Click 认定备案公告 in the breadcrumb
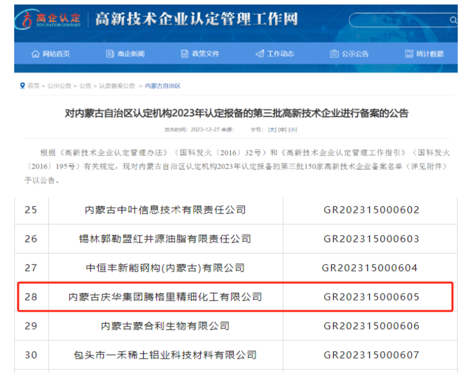The width and height of the screenshot is (470, 378). (117, 86)
